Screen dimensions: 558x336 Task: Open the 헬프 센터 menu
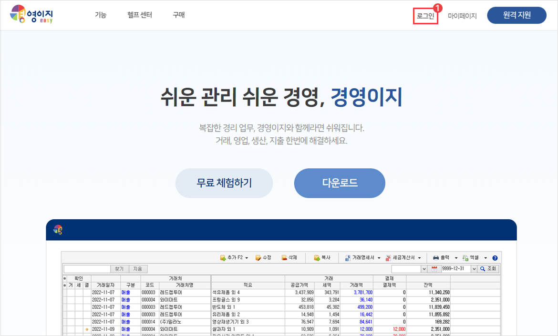139,15
